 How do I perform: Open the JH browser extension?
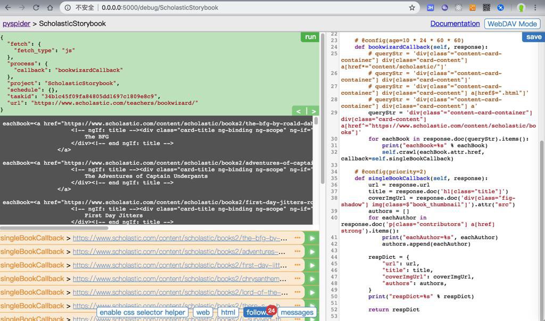point(430,7)
